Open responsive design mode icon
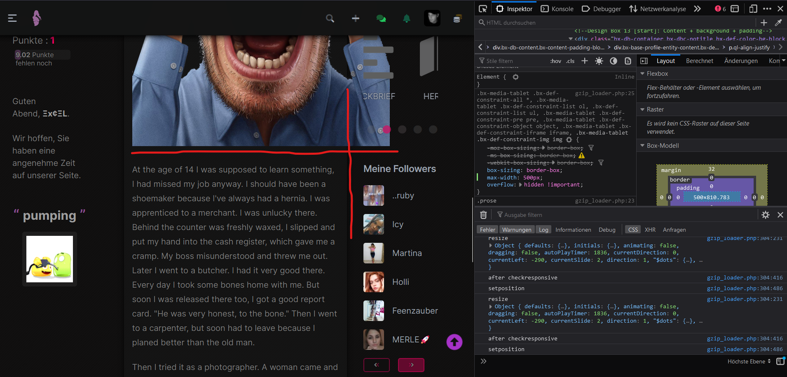787x377 pixels. click(x=753, y=9)
